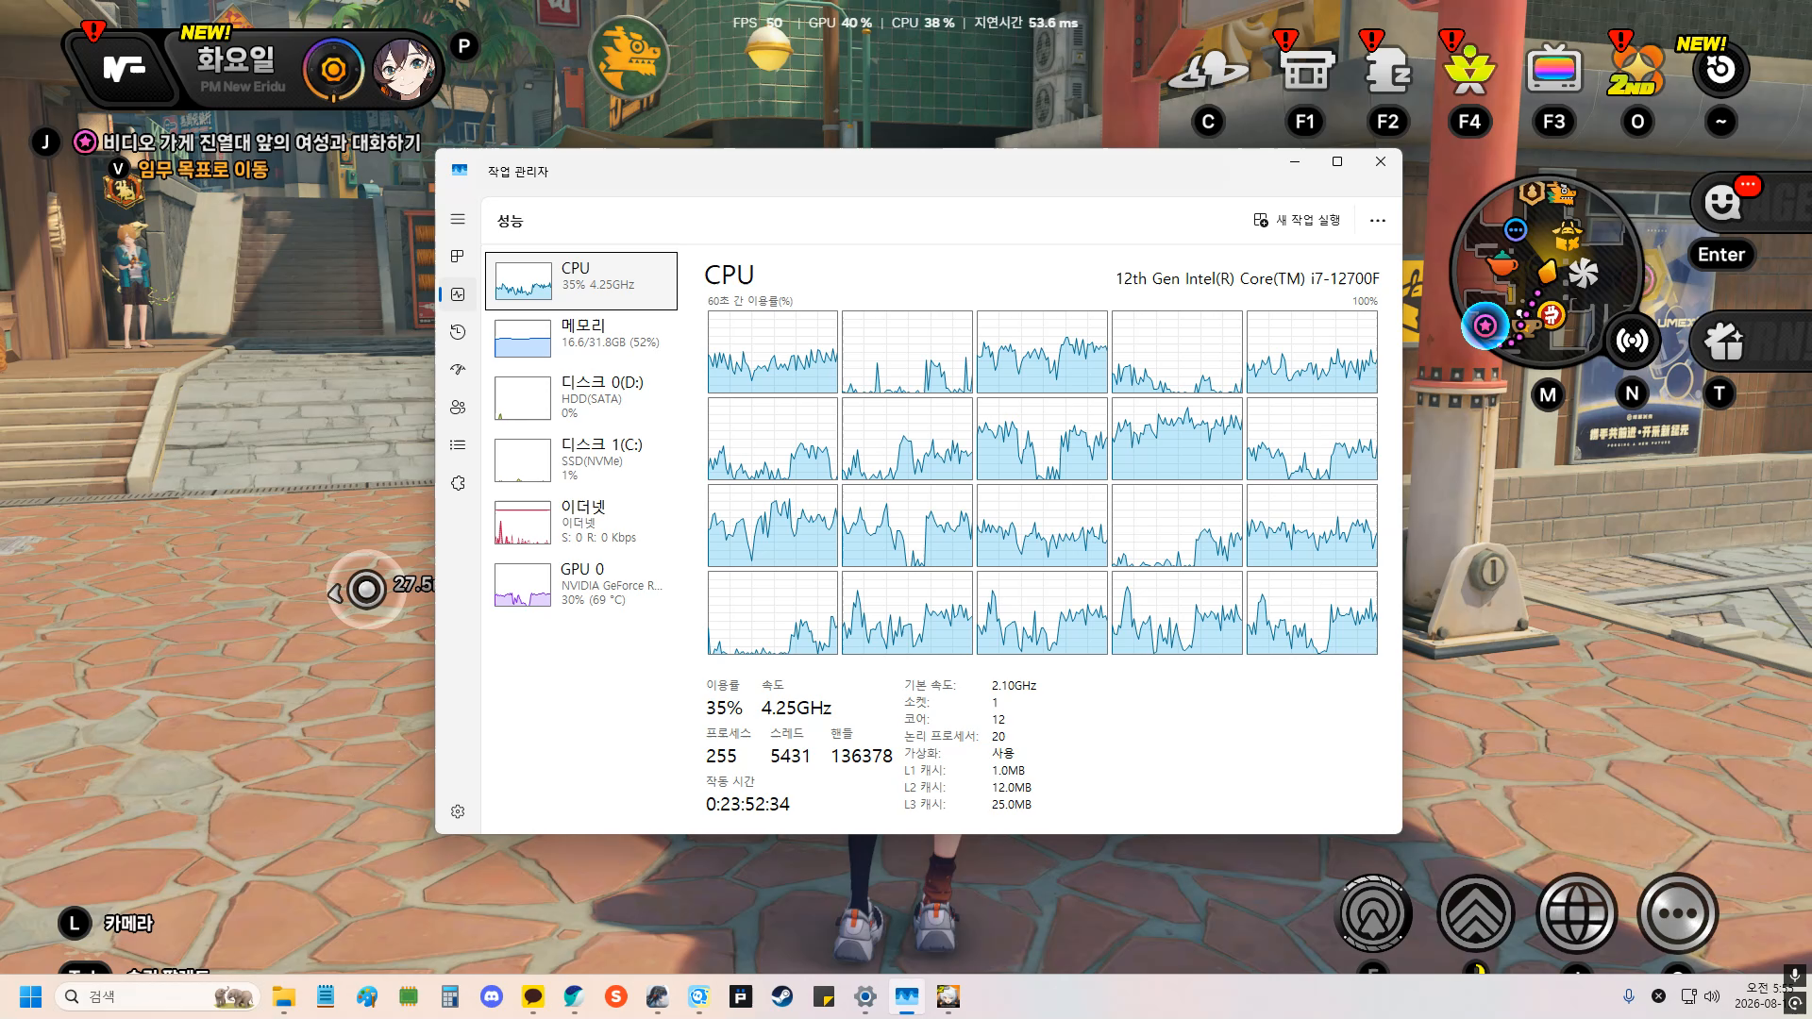Open the yellow KakaoTalk taskbar icon
Viewport: 1812px width, 1019px height.
click(533, 996)
